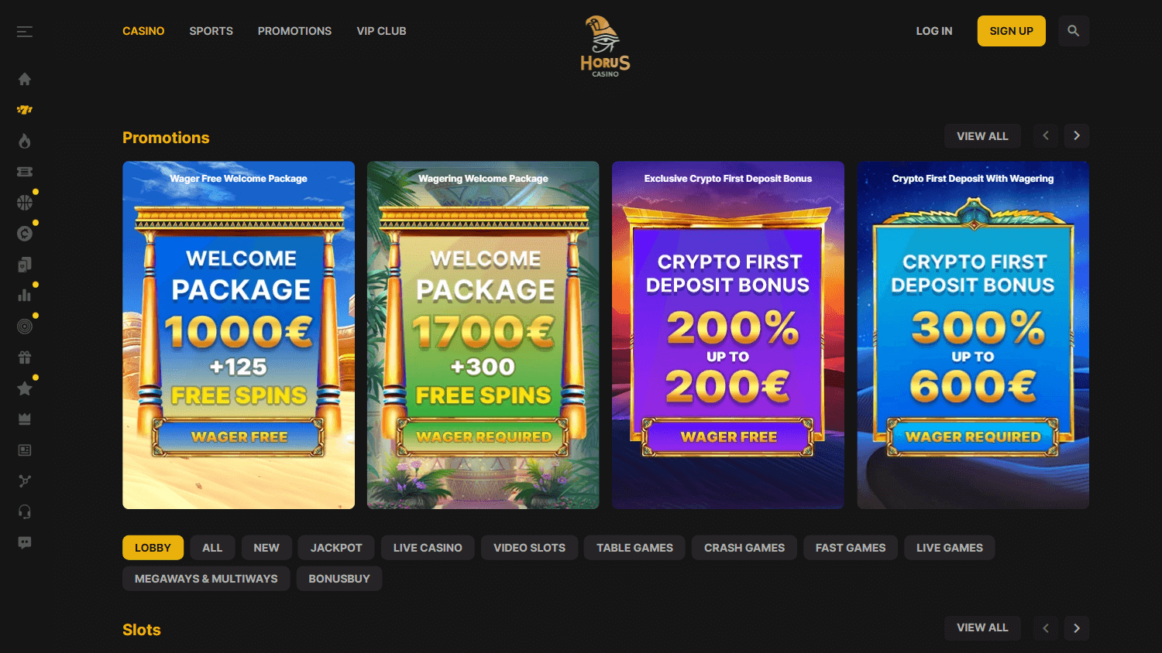The width and height of the screenshot is (1162, 653).
Task: Open the hamburger menu in the sidebar
Action: [25, 32]
